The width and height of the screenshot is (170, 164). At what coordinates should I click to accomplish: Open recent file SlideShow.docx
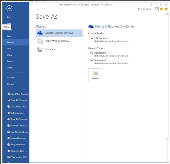(18, 113)
